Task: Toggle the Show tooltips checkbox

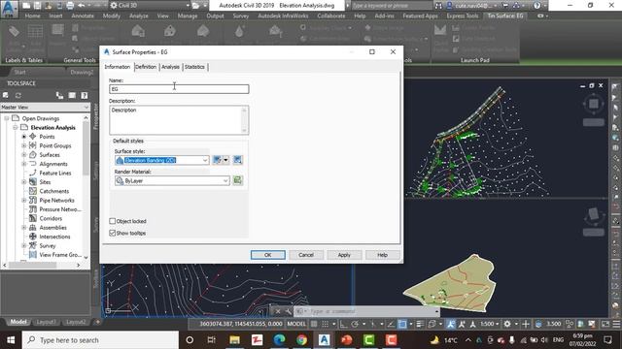Action: (113, 233)
